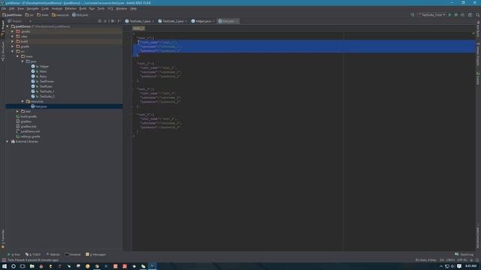Click junitDemo in navigation bar breadcrumb
The width and height of the screenshot is (481, 270).
12,15
